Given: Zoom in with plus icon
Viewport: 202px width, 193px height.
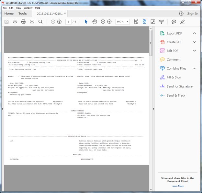Looking at the screenshot, I should pos(109,22).
